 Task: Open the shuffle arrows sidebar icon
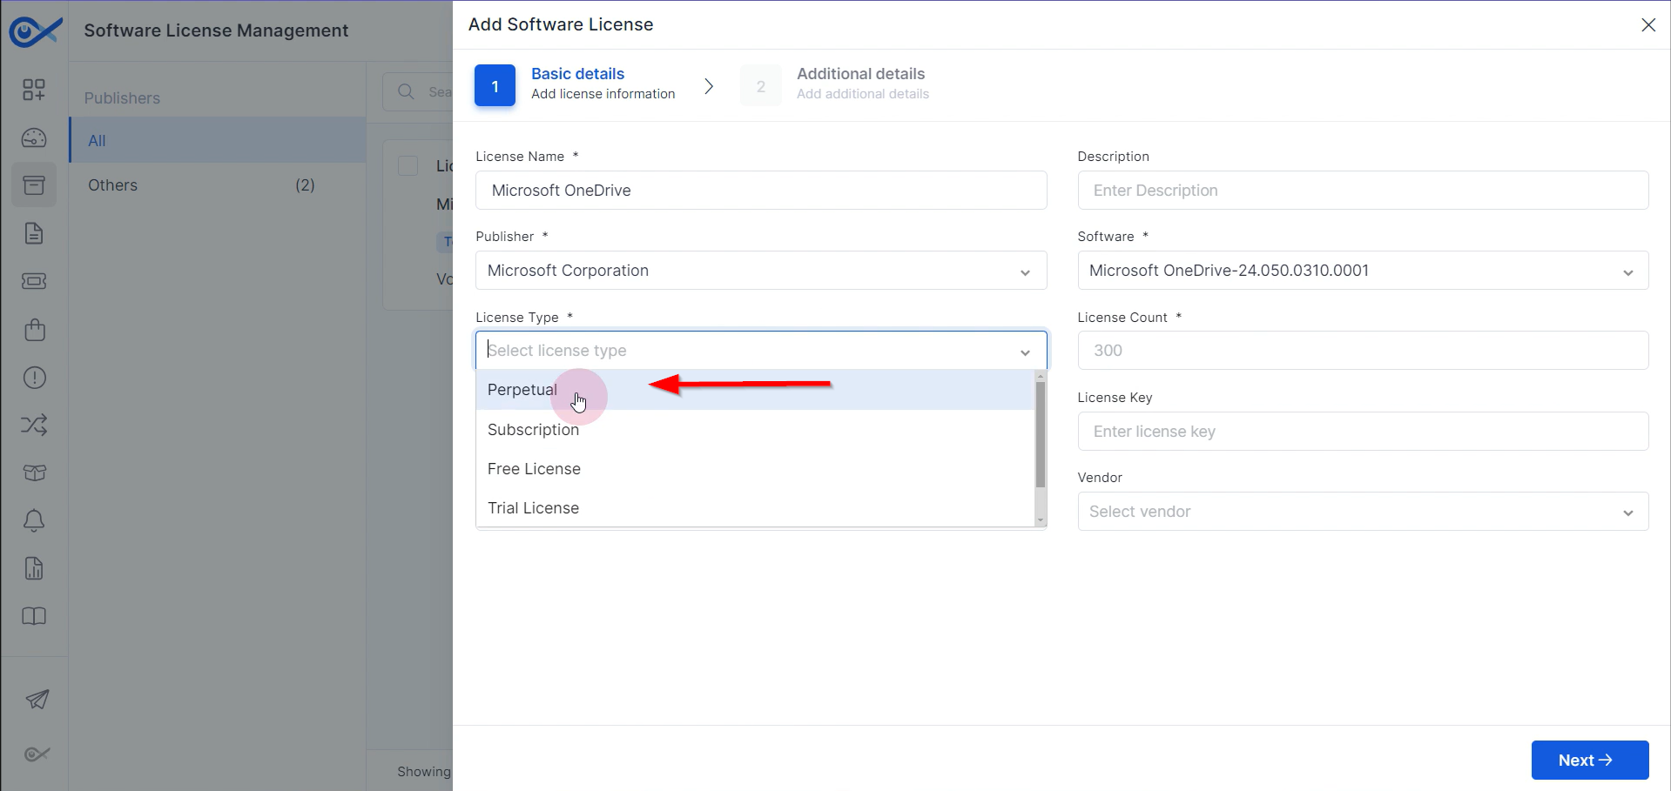point(34,426)
